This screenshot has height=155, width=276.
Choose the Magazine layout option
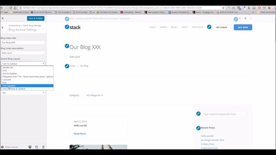(x=27, y=77)
